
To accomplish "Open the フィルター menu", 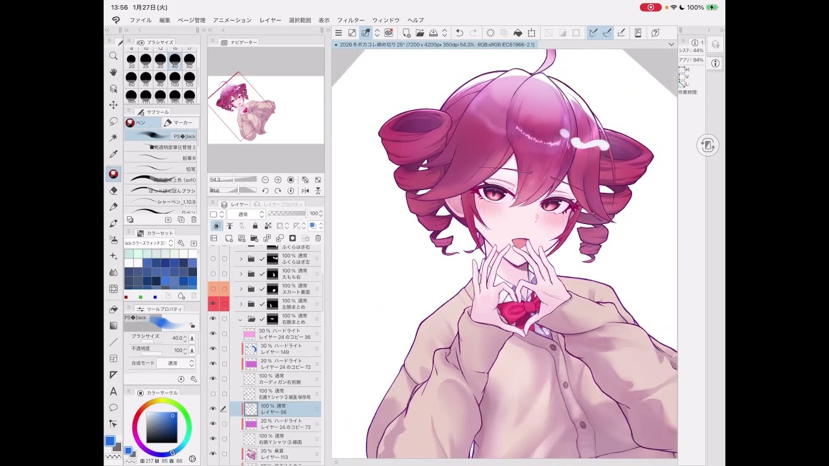I will (350, 20).
